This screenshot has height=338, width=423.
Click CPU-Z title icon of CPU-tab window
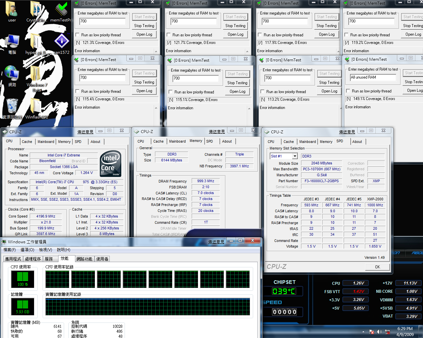tap(5, 132)
